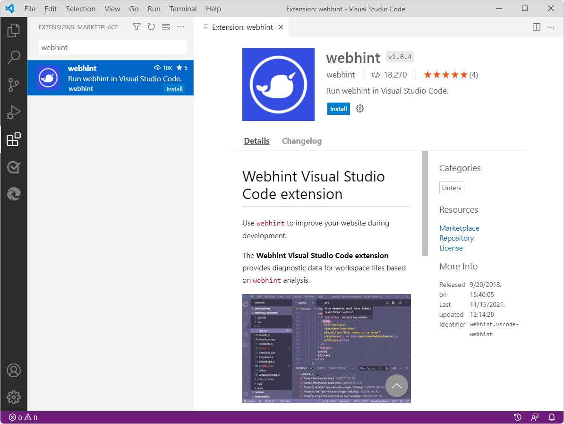Click the Split Editor Right icon
The height and width of the screenshot is (424, 564).
536,27
